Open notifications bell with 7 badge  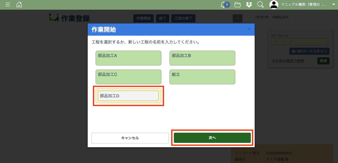(224, 5)
